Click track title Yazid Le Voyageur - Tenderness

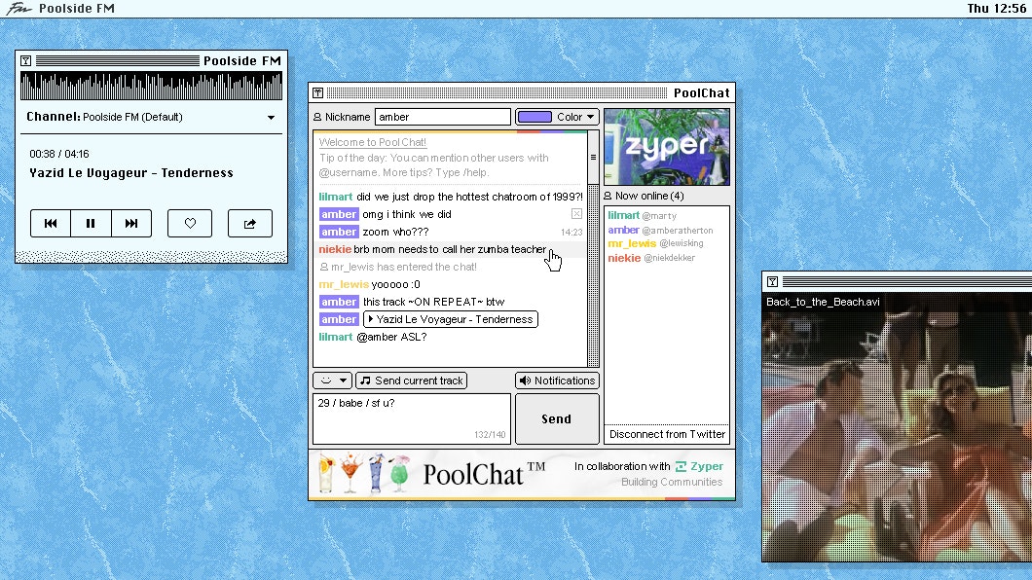click(x=131, y=173)
